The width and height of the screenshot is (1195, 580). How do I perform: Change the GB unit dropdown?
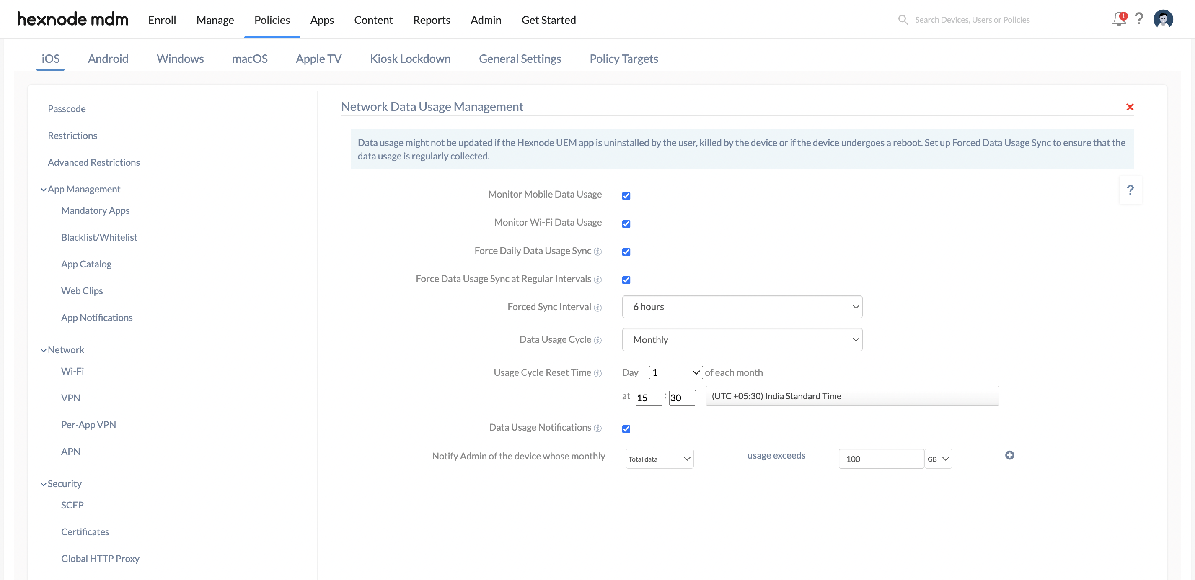(x=938, y=459)
